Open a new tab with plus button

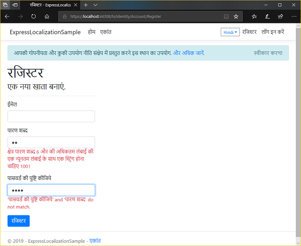86,5
